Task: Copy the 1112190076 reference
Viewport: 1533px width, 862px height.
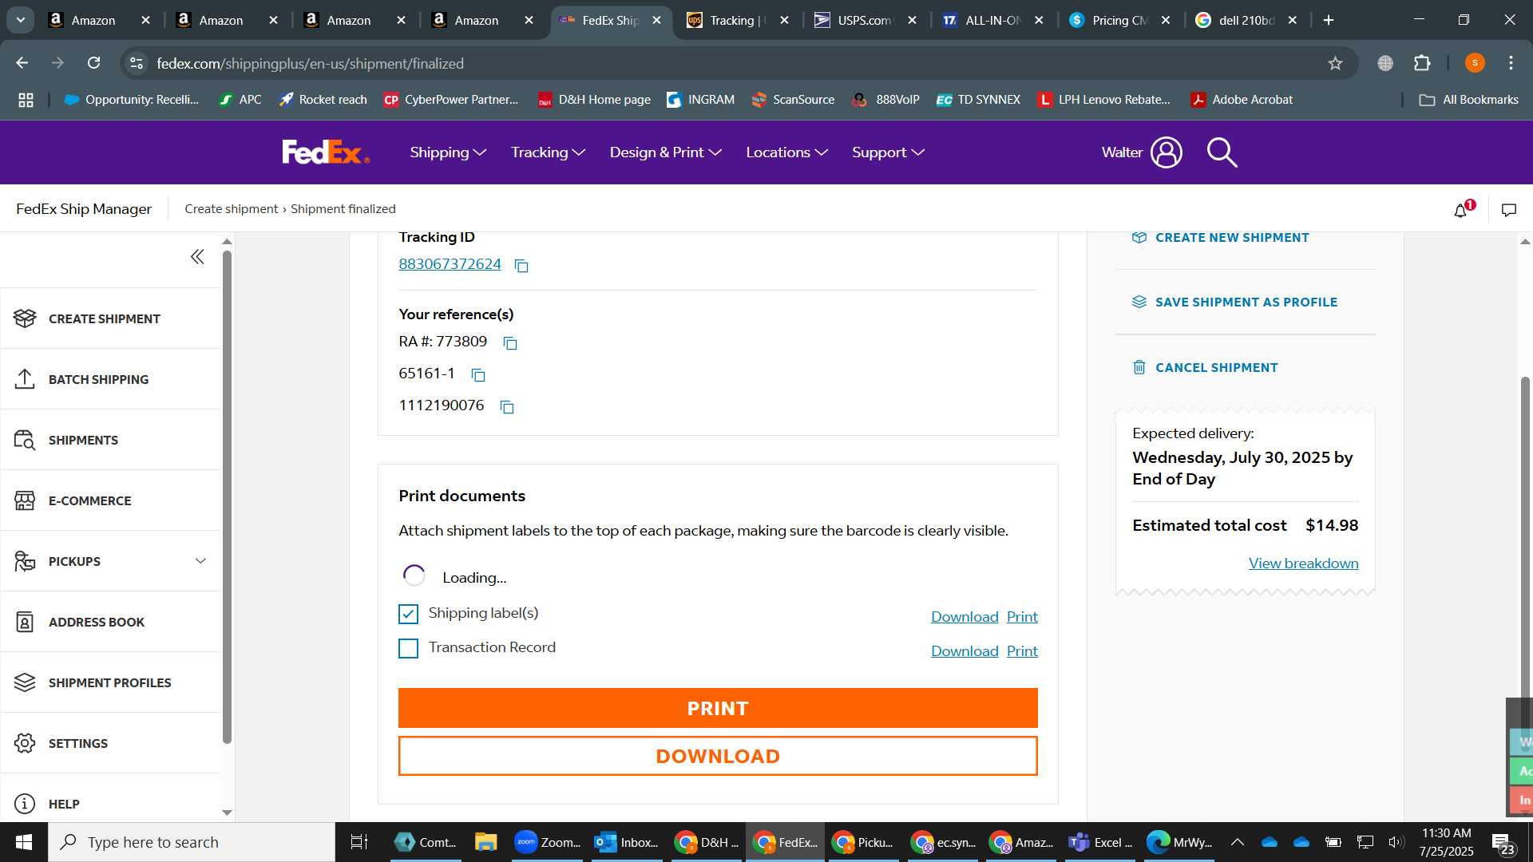Action: [507, 407]
